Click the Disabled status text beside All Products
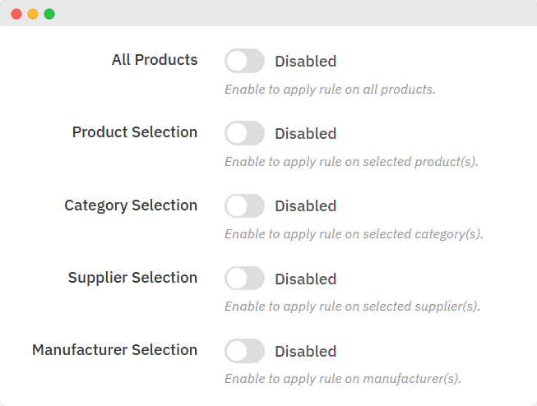537x406 pixels. tap(305, 61)
